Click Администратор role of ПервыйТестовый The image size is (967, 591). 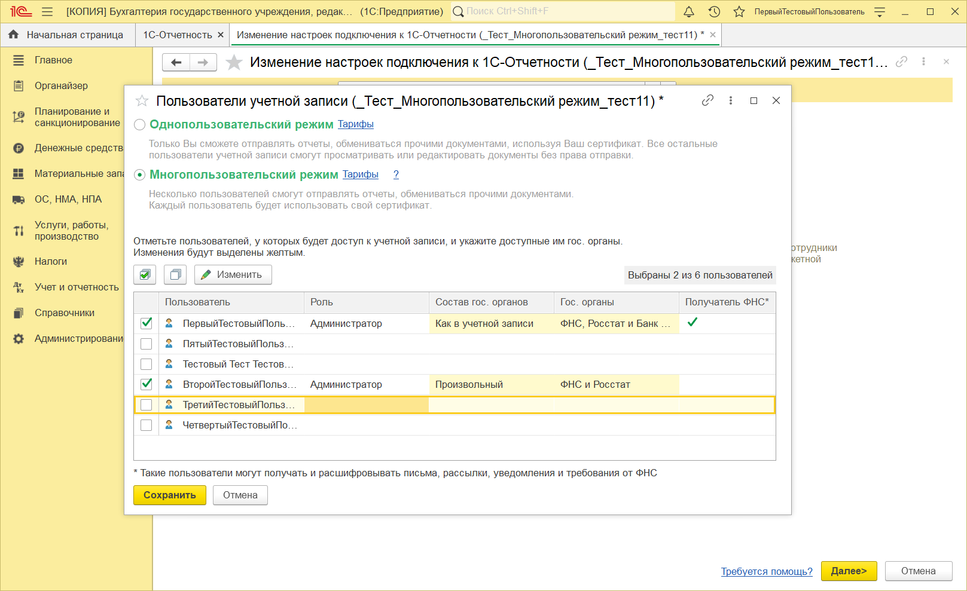(367, 323)
